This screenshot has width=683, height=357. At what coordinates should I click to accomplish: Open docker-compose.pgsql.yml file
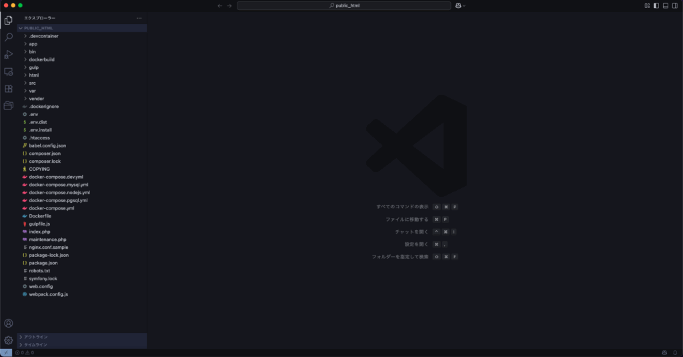click(82, 200)
